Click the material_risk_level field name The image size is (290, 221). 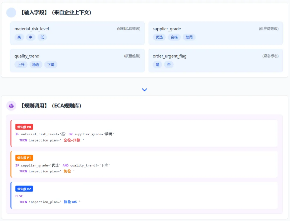[32, 29]
